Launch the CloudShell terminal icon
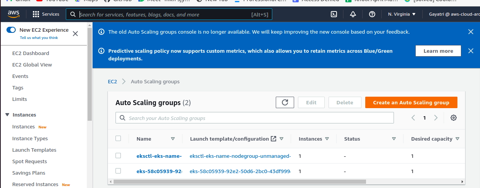The height and width of the screenshot is (188, 480). [x=334, y=14]
